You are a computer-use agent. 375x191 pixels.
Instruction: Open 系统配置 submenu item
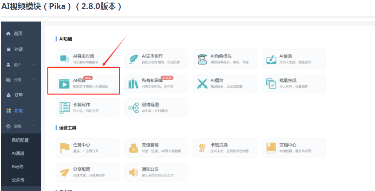coord(20,141)
